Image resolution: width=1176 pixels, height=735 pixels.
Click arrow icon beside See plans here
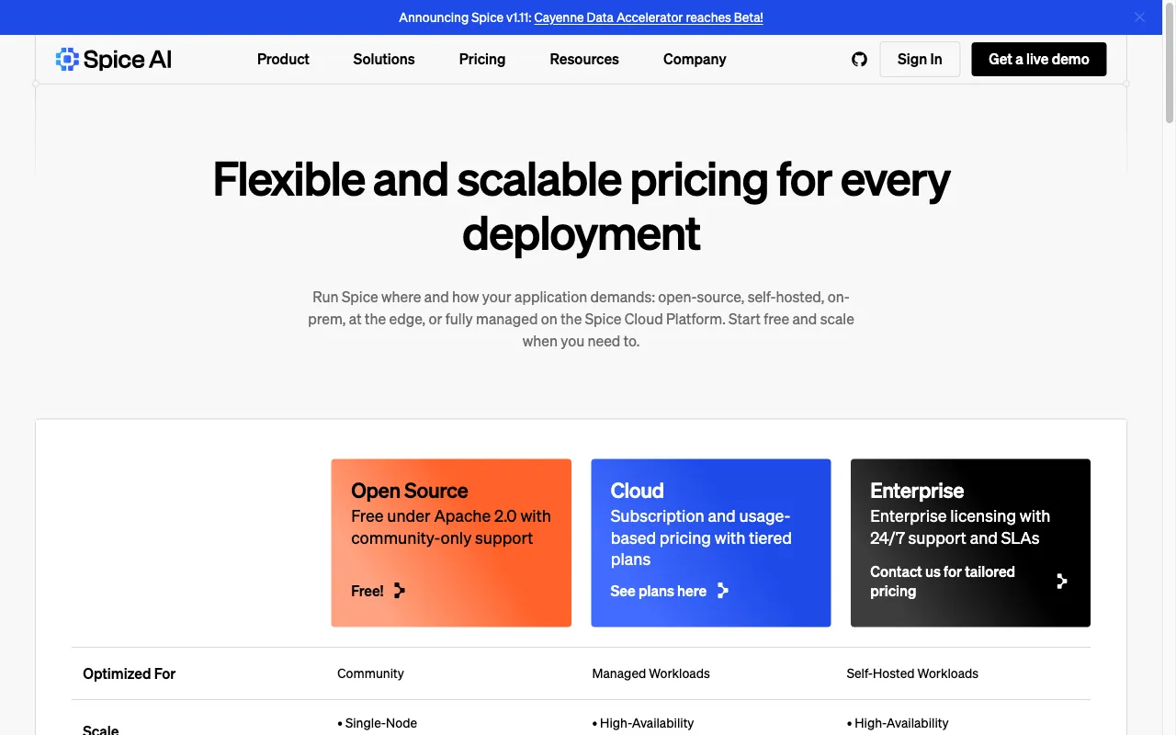click(x=722, y=591)
